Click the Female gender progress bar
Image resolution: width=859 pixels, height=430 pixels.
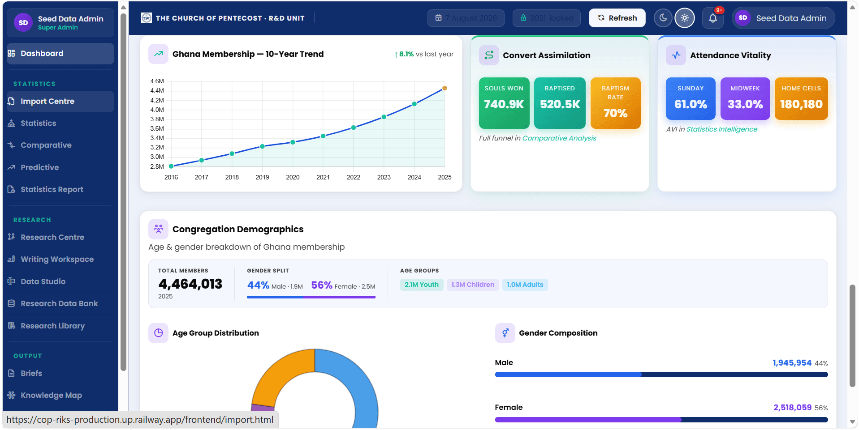[x=661, y=420]
